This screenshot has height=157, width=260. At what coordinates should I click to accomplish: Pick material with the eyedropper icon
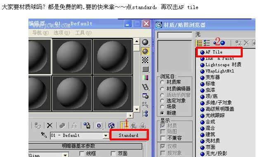tap(44, 135)
